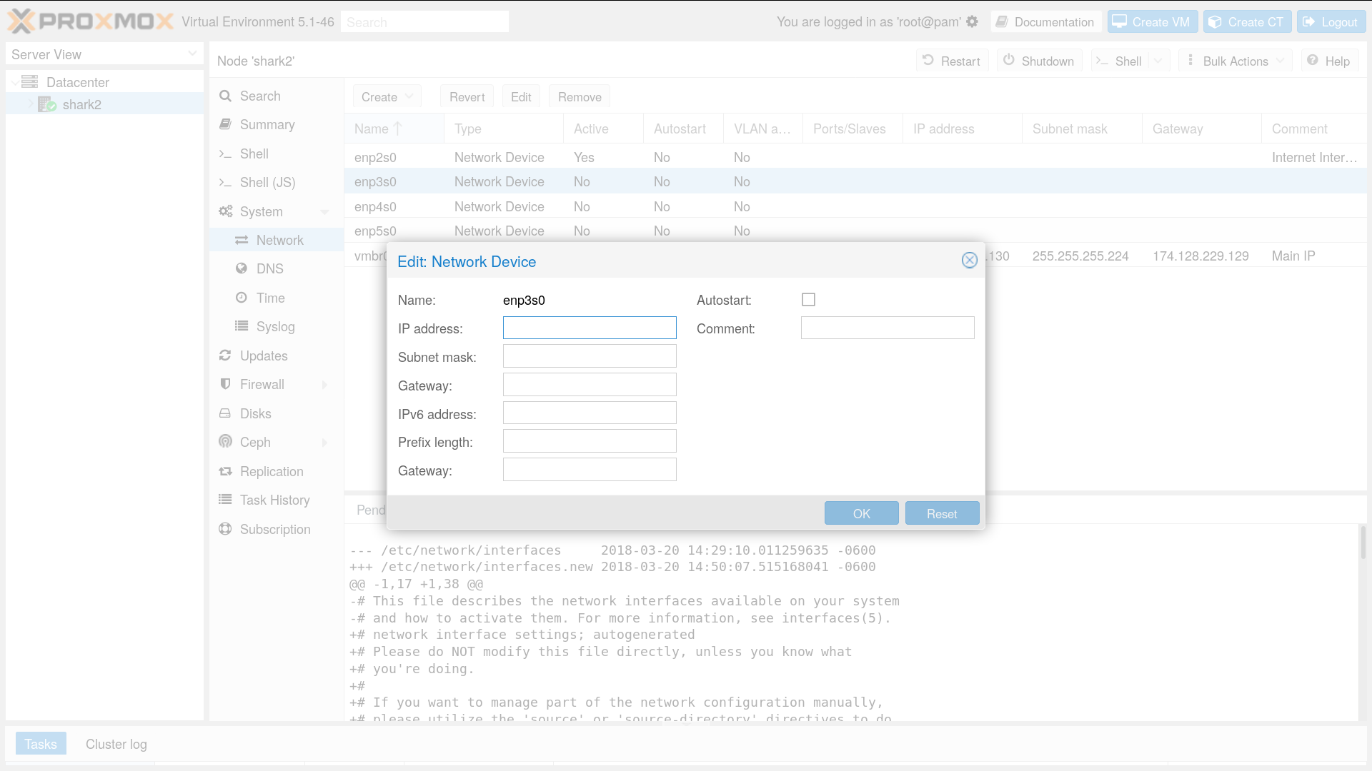Screen dimensions: 1372x771
Task: Click the Firewall shield icon
Action: coord(225,384)
